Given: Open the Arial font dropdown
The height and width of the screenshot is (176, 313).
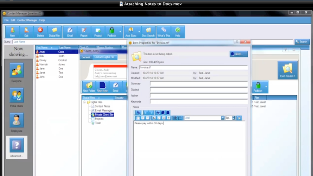Looking at the screenshot, I should [x=223, y=118].
